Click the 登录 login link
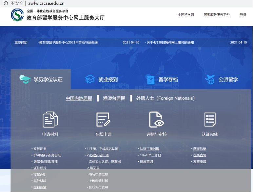This screenshot has width=253, height=192. pos(243,15)
